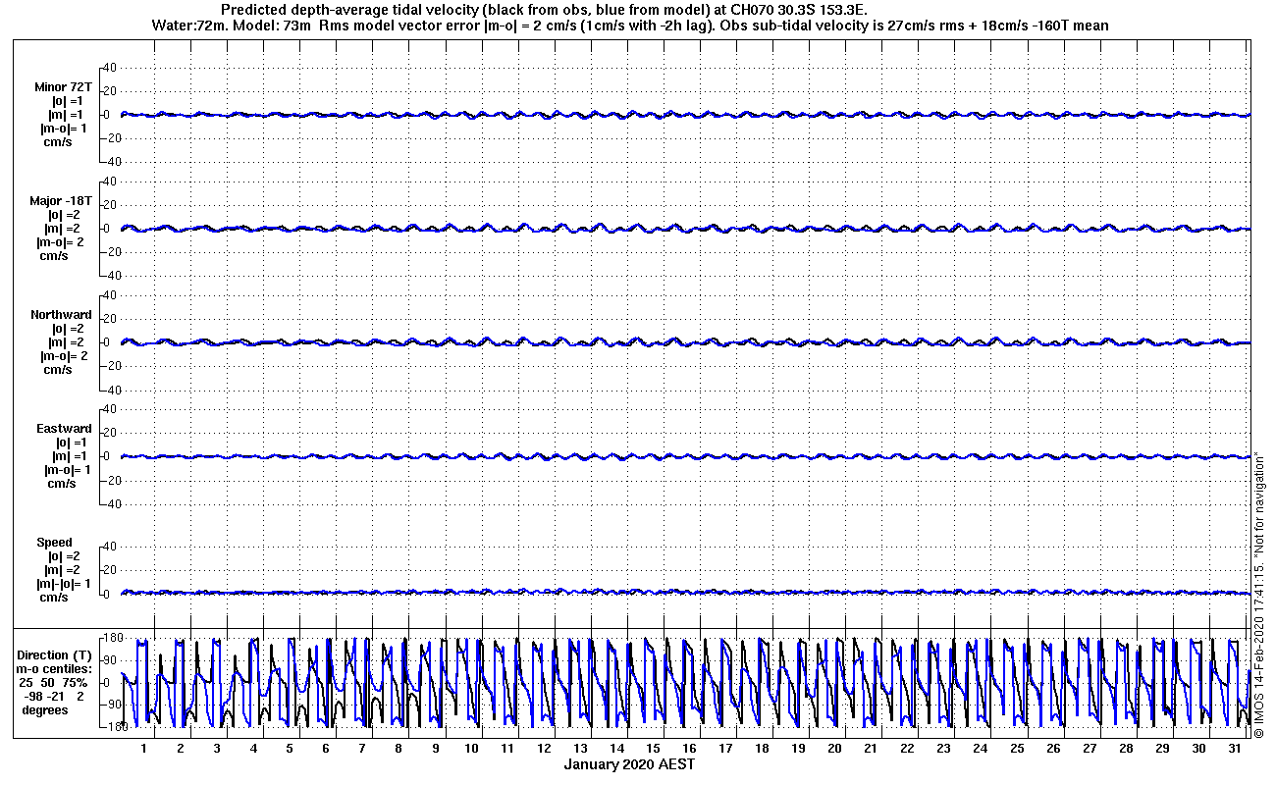This screenshot has width=1276, height=785.
Task: Click day 15 on the date axis
Action: coord(652,748)
